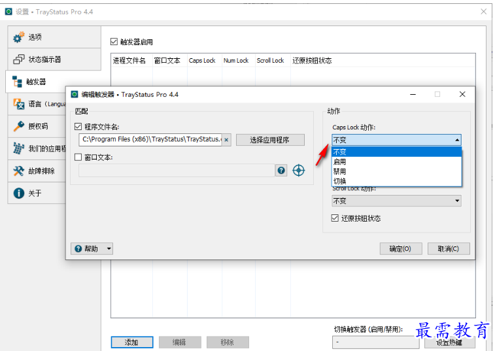
Task: Open the 我们的应用程序 section
Action: [37, 148]
